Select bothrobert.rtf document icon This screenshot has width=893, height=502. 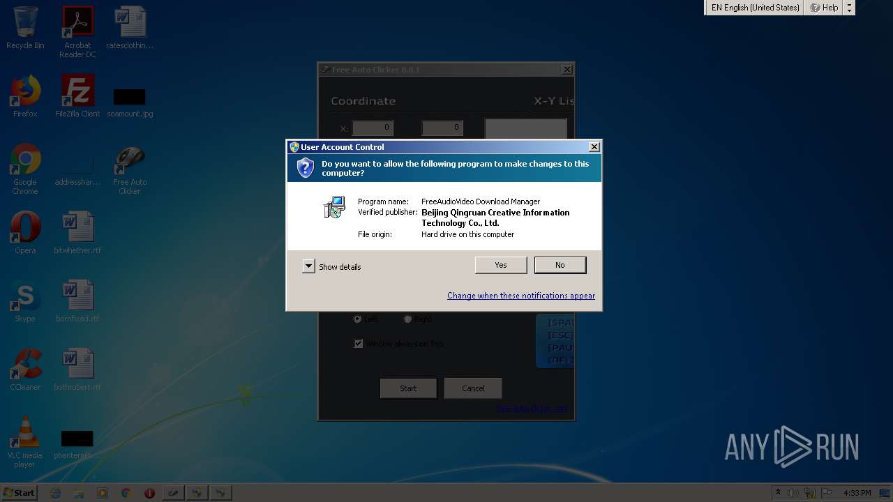click(77, 370)
